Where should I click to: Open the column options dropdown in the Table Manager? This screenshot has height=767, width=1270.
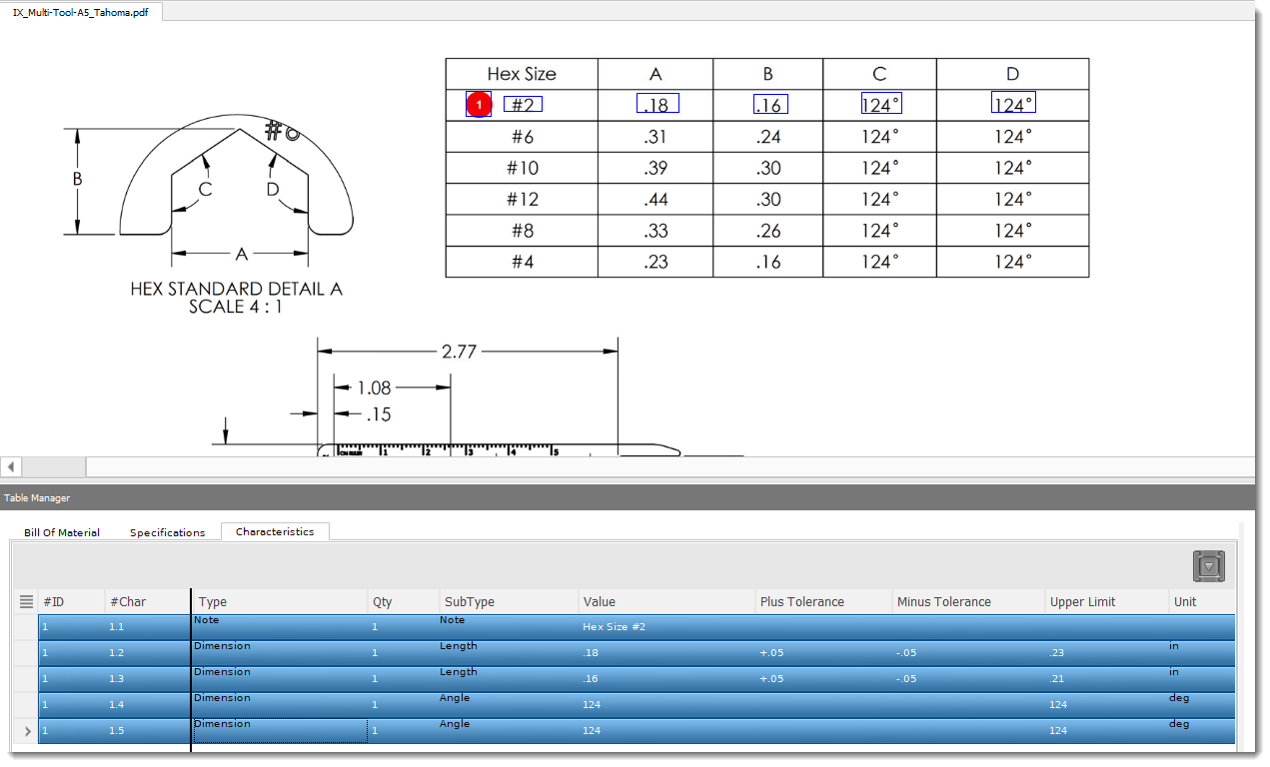pos(1208,565)
